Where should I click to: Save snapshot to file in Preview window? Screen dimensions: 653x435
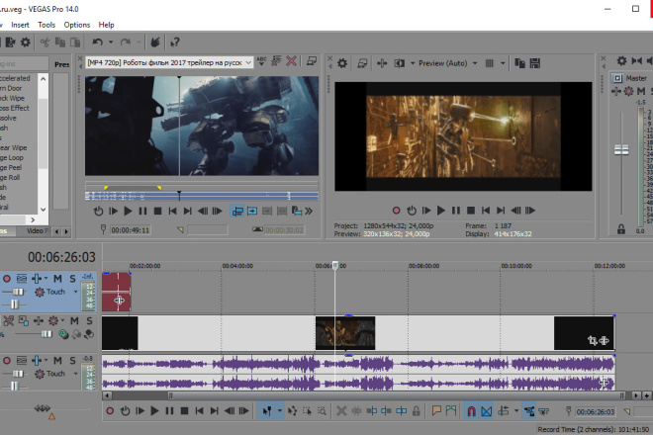pyautogui.click(x=534, y=63)
